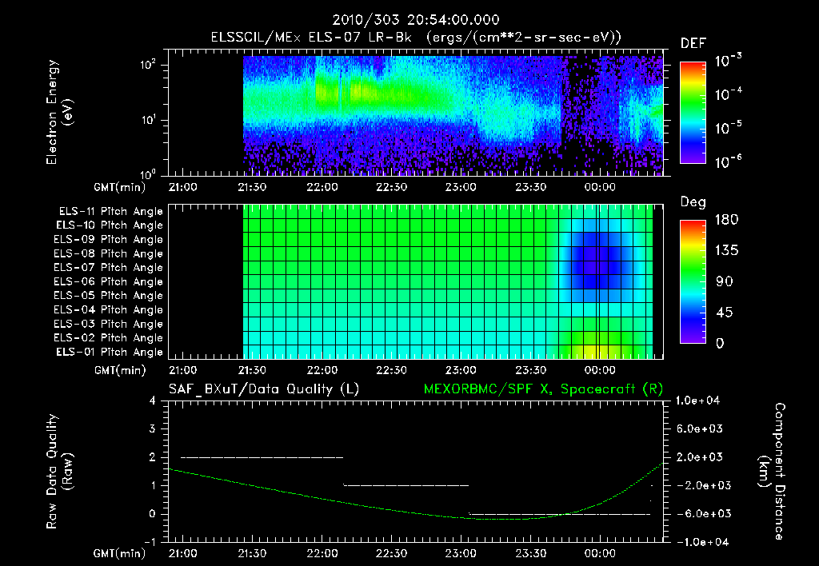Click the 4 tick on Raw Data Quality axis

point(152,401)
